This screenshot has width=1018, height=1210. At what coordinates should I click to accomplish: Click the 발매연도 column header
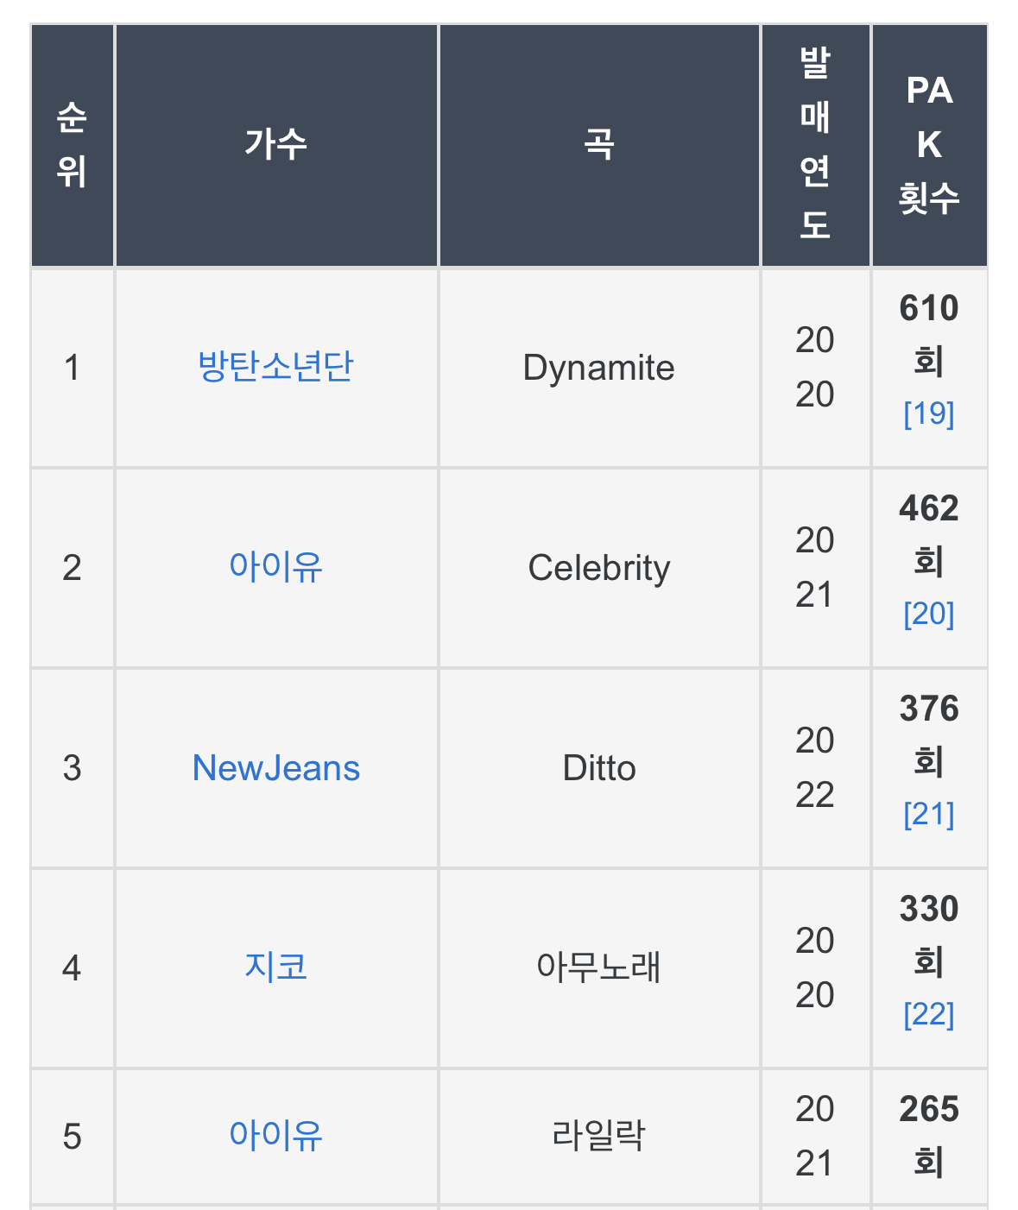pyautogui.click(x=815, y=145)
